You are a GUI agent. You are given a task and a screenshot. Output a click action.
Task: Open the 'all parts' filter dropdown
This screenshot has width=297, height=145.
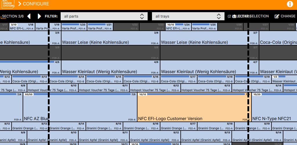coord(104,16)
